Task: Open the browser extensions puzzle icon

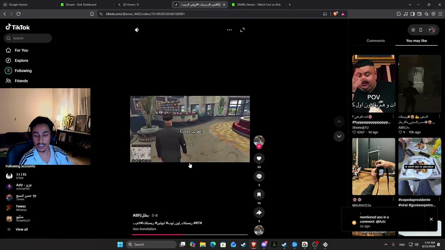Action: (x=399, y=14)
